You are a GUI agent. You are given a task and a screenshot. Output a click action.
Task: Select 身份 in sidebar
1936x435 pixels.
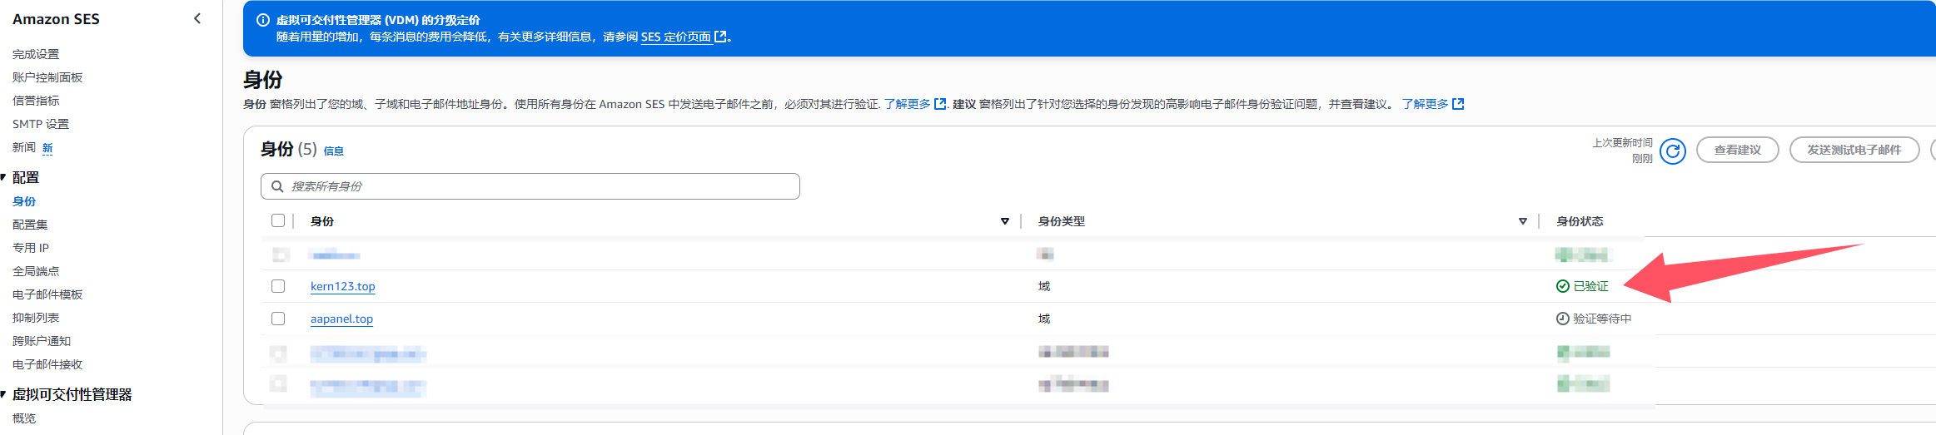(24, 201)
